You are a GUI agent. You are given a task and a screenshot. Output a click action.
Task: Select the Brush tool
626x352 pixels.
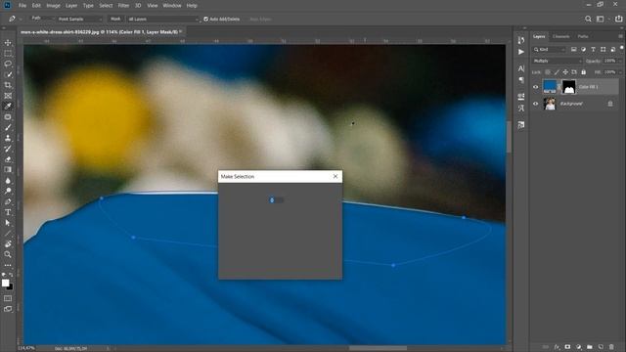point(8,127)
